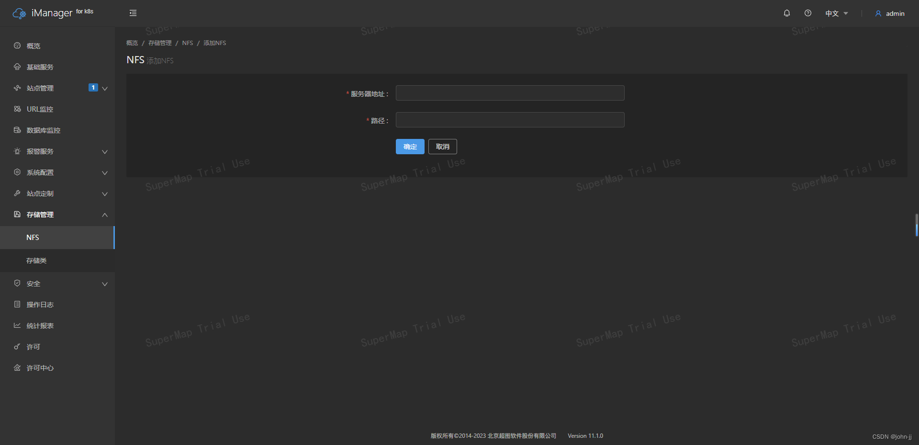Click the 数据库监控 database icon
Image resolution: width=919 pixels, height=445 pixels.
click(17, 130)
